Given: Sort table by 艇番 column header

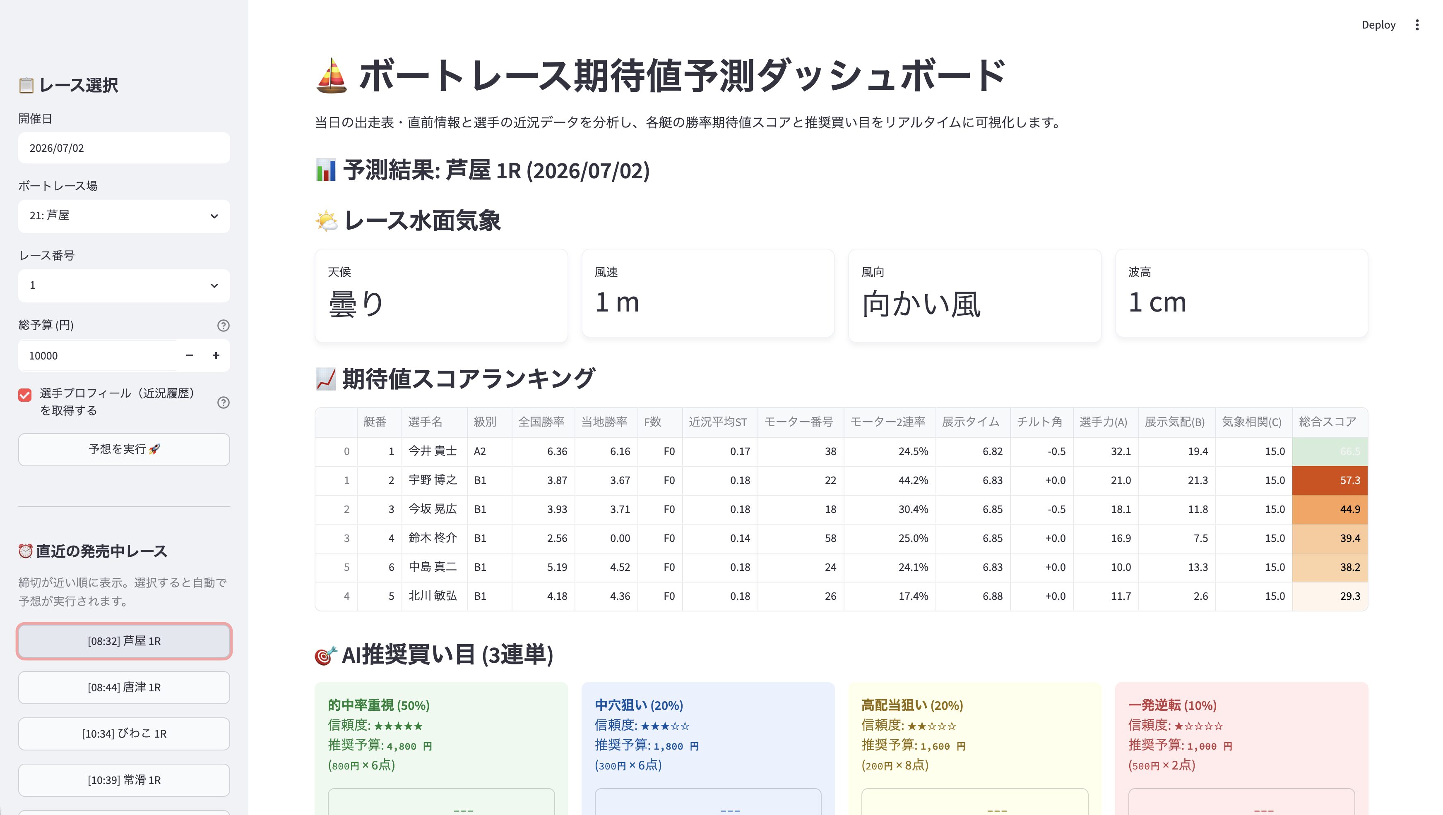Looking at the screenshot, I should [x=379, y=422].
